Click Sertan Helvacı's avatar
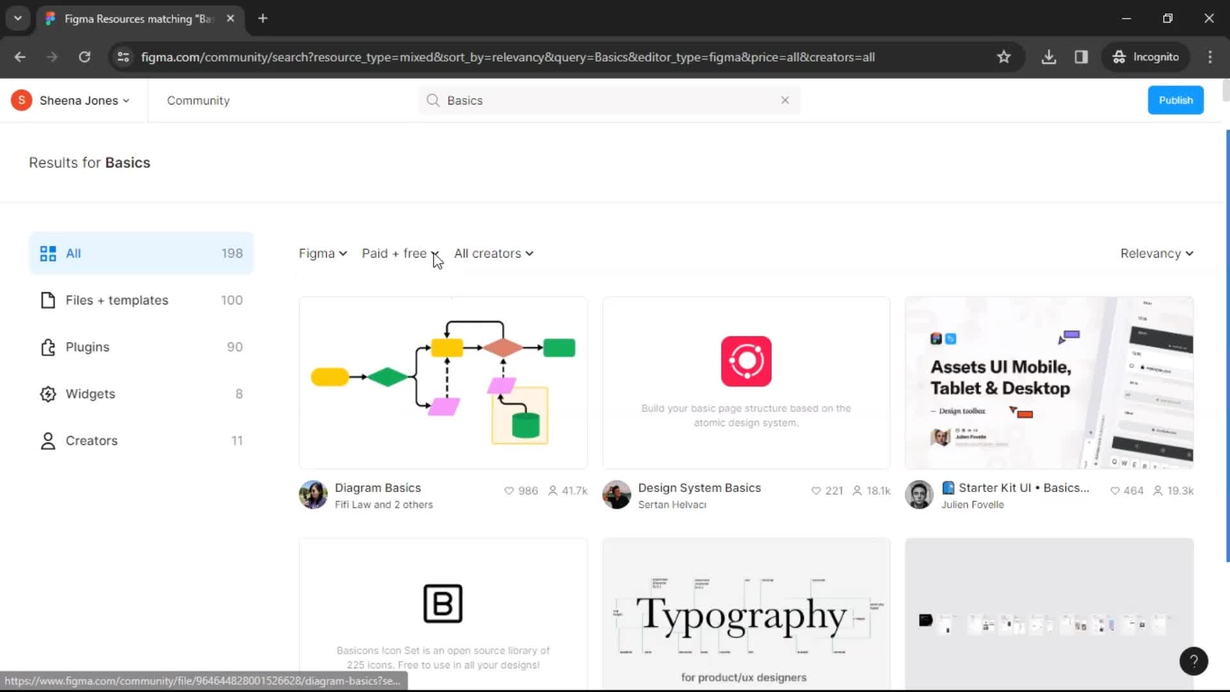1230x692 pixels. [616, 495]
